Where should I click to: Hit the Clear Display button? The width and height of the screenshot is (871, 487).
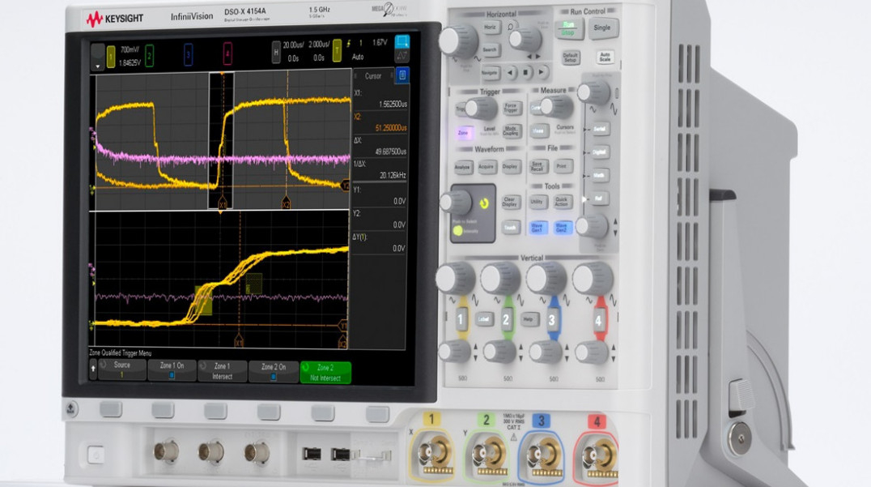coord(510,201)
